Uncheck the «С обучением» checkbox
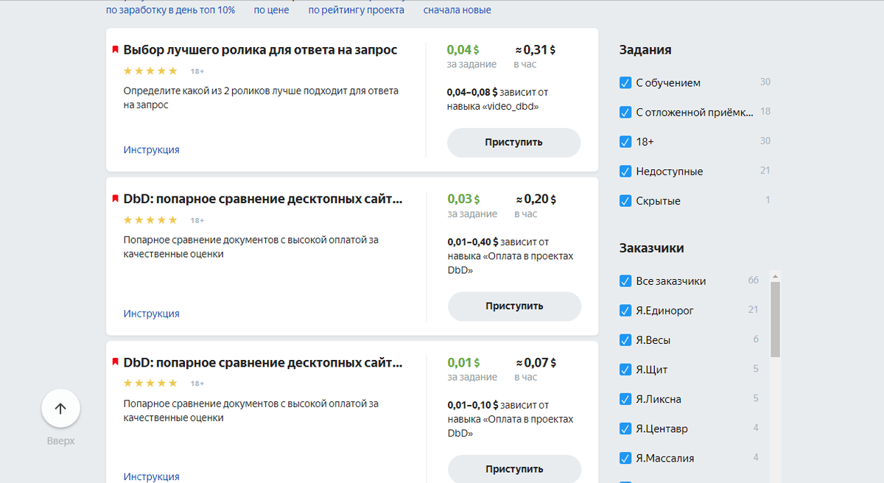 click(x=626, y=82)
